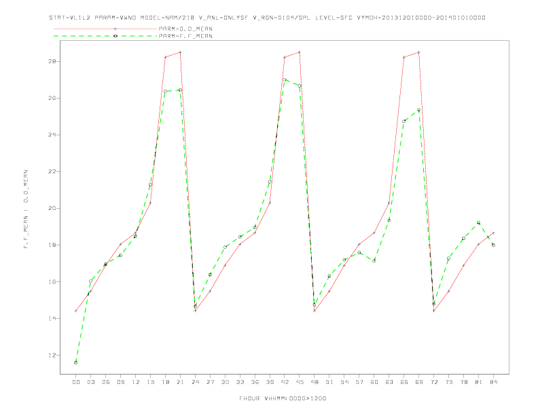Image resolution: width=538 pixels, height=416 pixels.
Task: Click x-axis forecast hour label 60
Action: [x=374, y=382]
